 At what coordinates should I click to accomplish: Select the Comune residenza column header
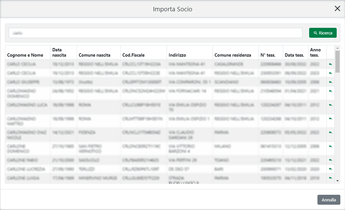coord(232,55)
